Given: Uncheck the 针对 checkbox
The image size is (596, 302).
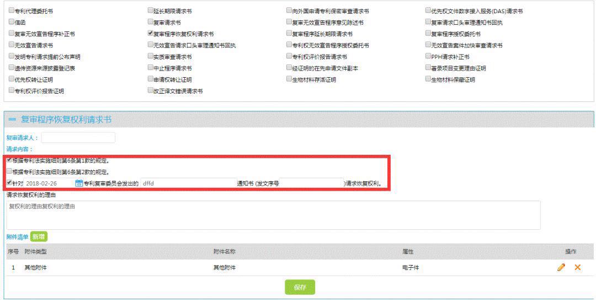Looking at the screenshot, I should [9, 183].
